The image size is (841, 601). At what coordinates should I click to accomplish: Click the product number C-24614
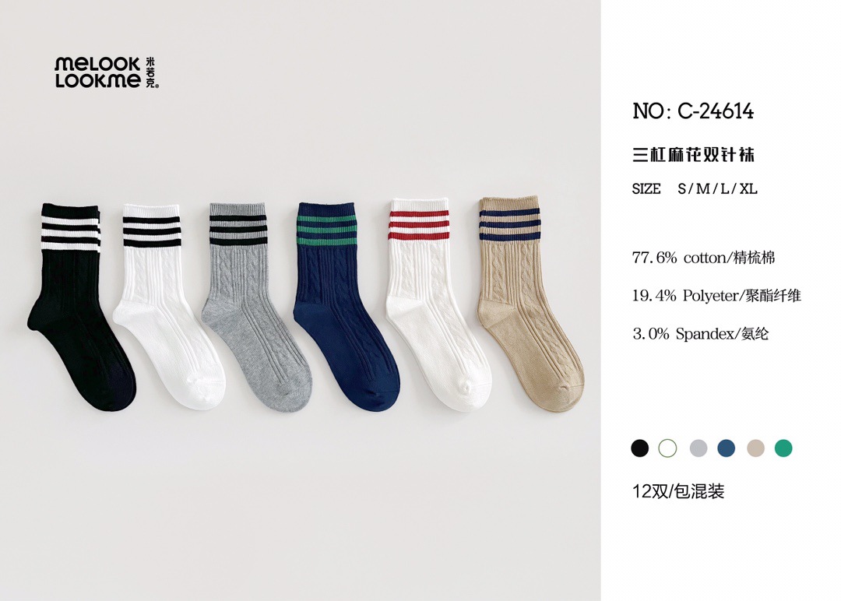pyautogui.click(x=693, y=111)
